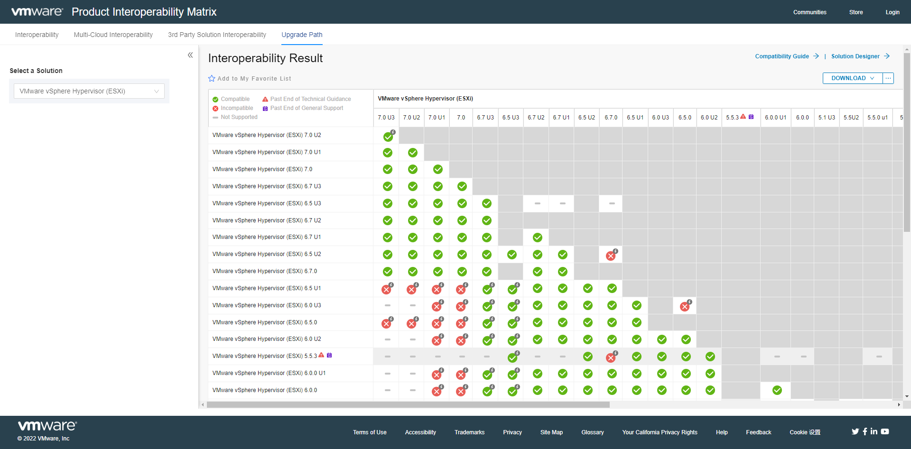Click the Login link in header
The width and height of the screenshot is (911, 449).
pyautogui.click(x=892, y=12)
